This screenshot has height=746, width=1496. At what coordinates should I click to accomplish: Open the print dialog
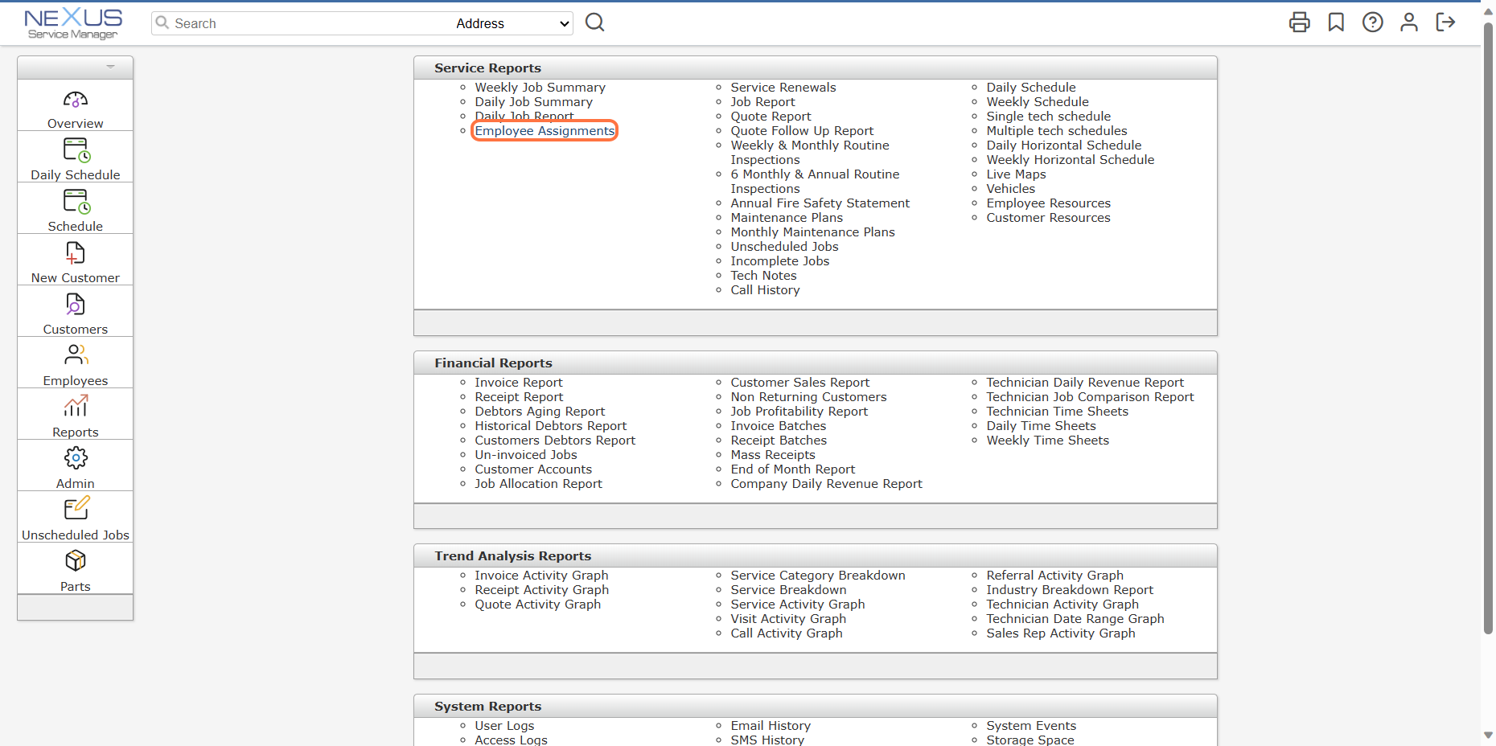[1300, 23]
